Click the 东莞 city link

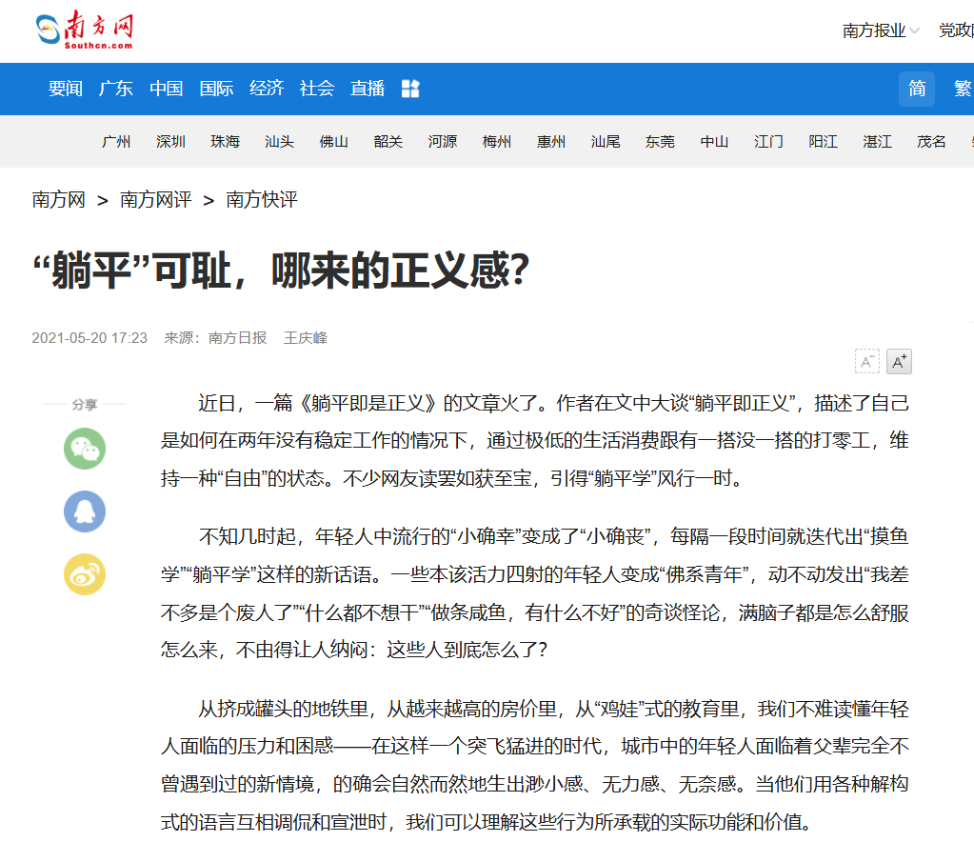660,142
